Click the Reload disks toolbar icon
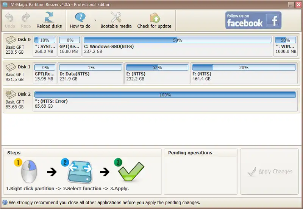Viewport: 303px width, 209px height. 49,17
